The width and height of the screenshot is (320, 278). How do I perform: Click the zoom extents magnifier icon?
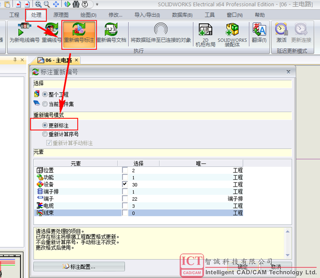[38, 4]
